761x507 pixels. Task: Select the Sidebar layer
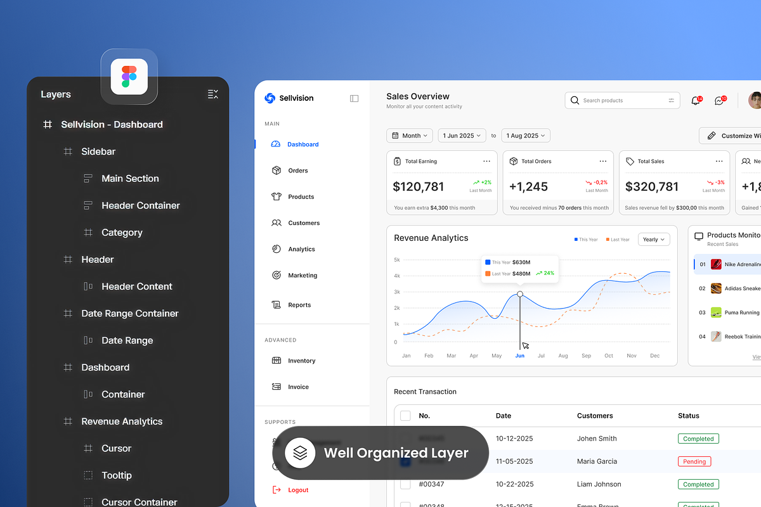tap(98, 151)
